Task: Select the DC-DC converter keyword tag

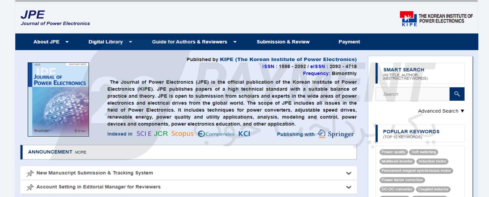Action: tap(397, 189)
